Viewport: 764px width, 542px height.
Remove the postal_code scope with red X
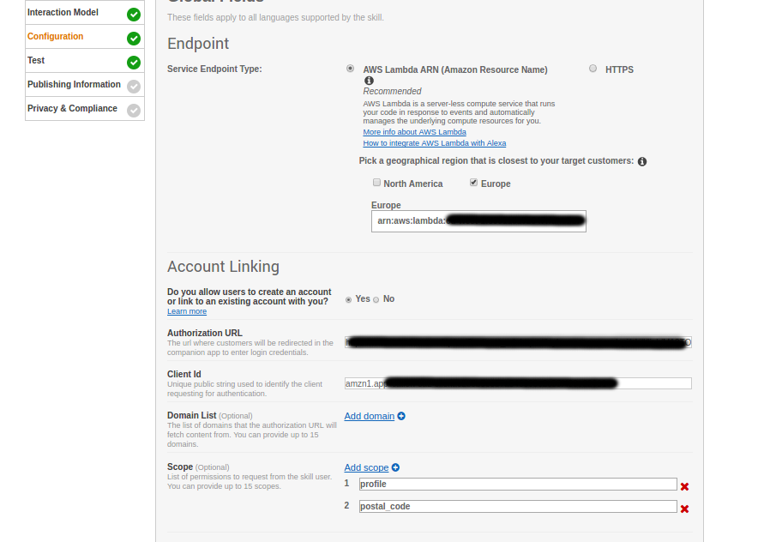[x=684, y=509]
